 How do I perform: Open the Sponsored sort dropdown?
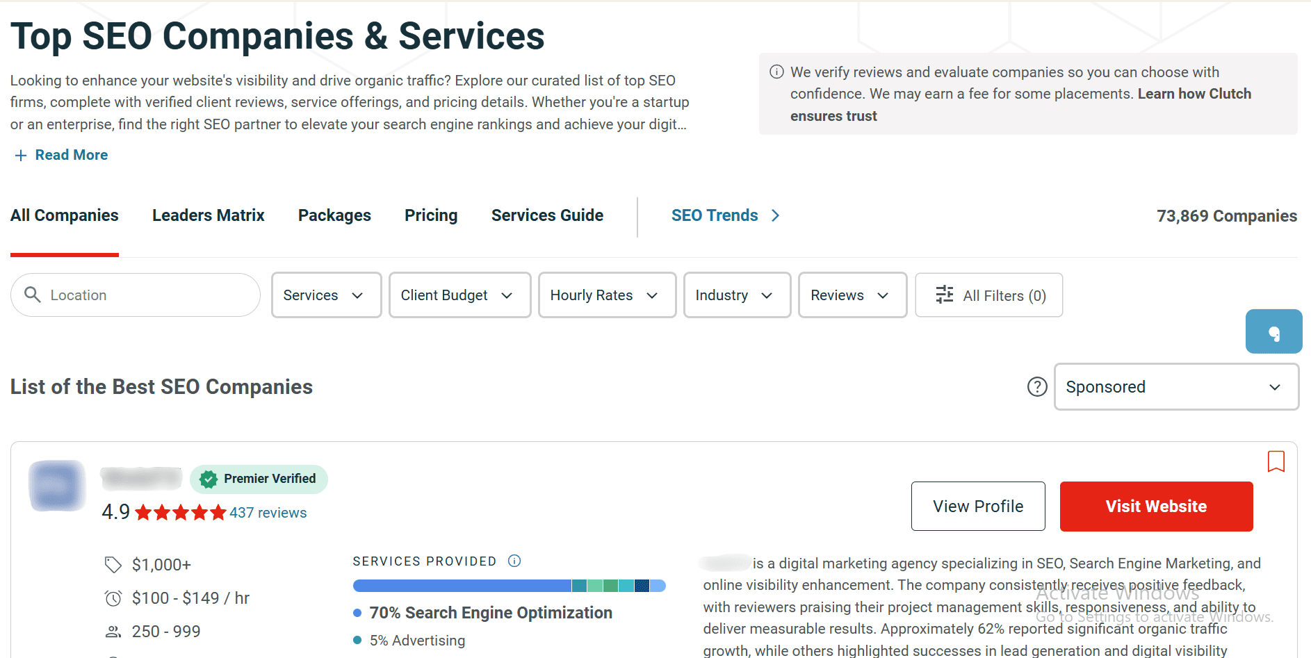(x=1175, y=387)
